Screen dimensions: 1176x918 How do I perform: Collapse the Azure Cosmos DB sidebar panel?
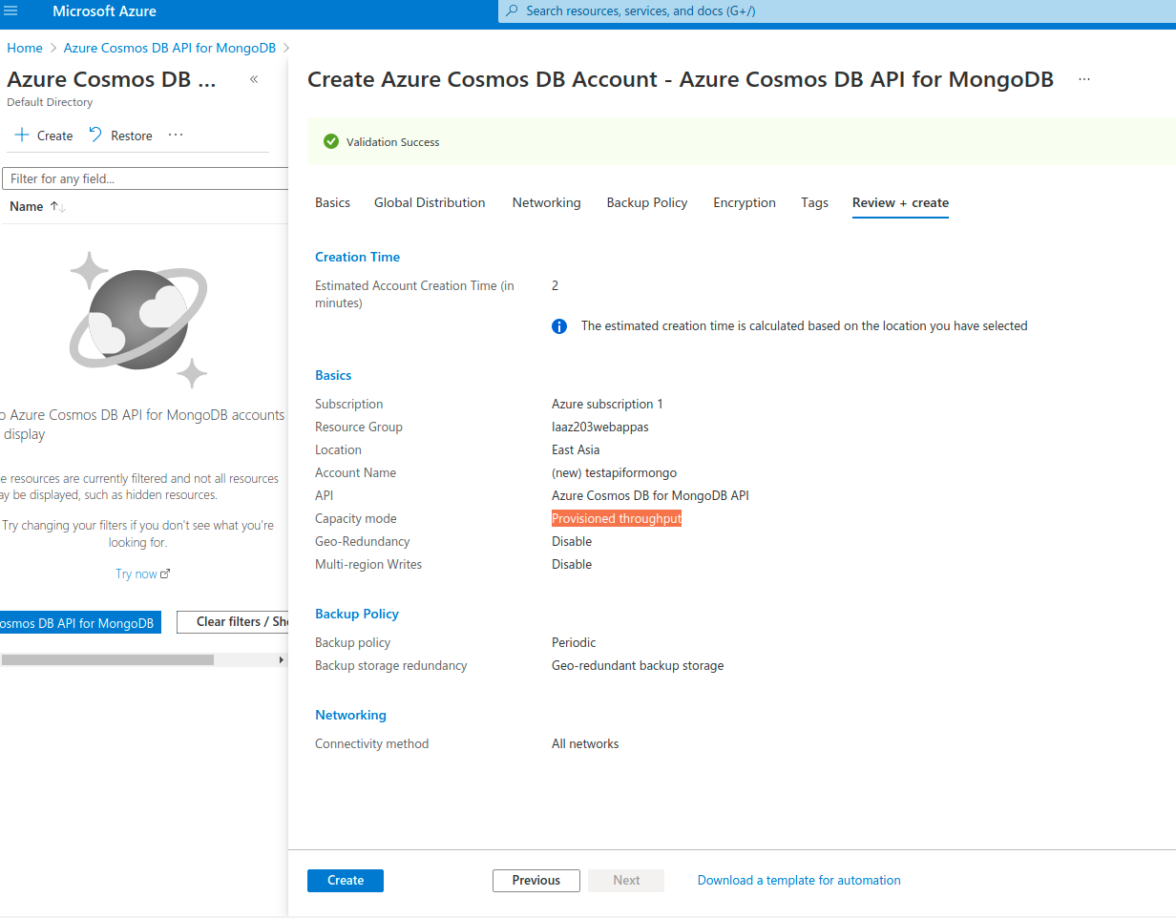tap(254, 80)
